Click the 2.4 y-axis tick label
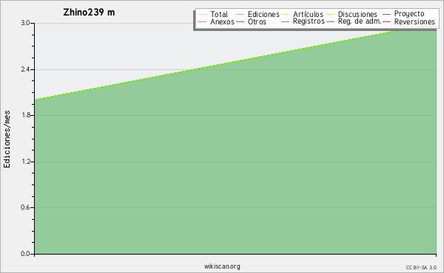Image resolution: width=444 pixels, height=273 pixels. pos(25,69)
